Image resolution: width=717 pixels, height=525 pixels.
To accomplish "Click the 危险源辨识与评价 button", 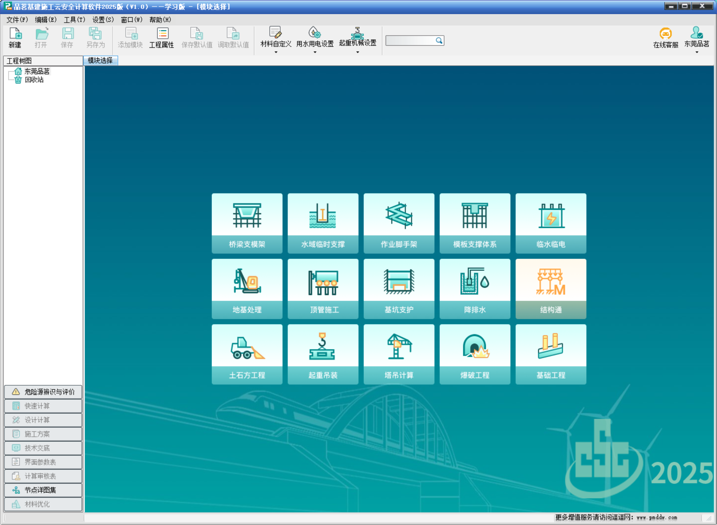I will (43, 392).
